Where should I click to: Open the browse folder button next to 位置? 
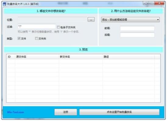[91, 20]
